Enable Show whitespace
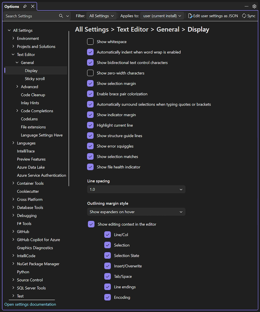 pyautogui.click(x=90, y=42)
